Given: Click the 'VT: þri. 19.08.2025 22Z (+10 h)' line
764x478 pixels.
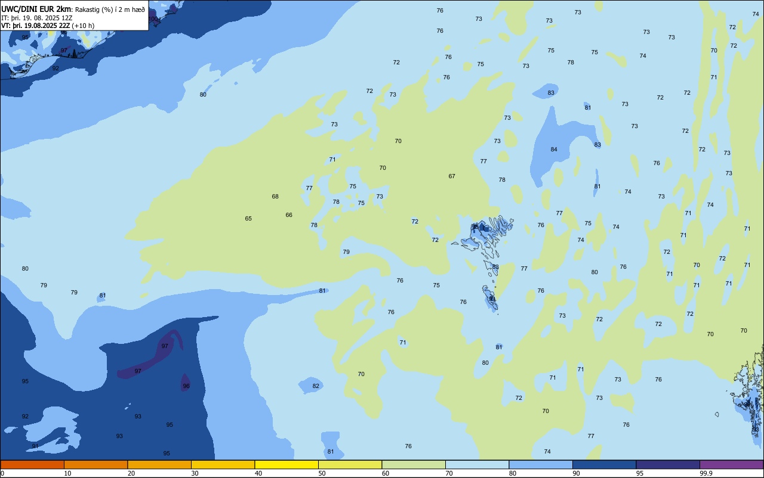Looking at the screenshot, I should coord(48,26).
